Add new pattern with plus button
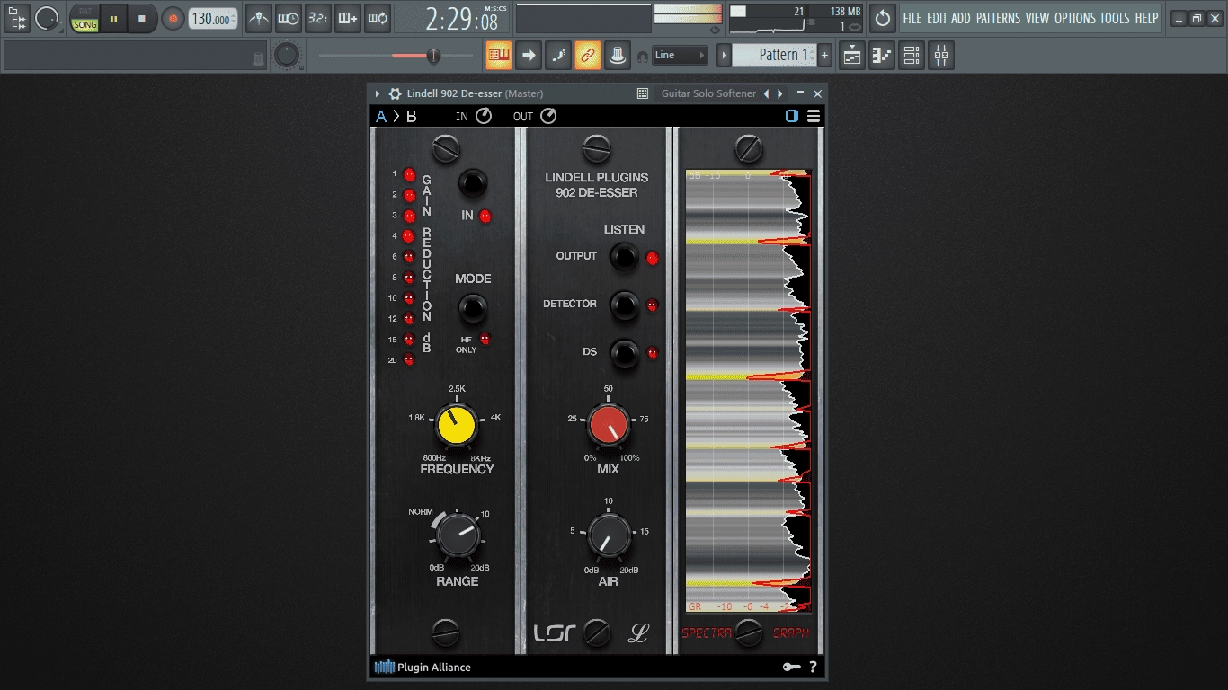 coord(824,56)
